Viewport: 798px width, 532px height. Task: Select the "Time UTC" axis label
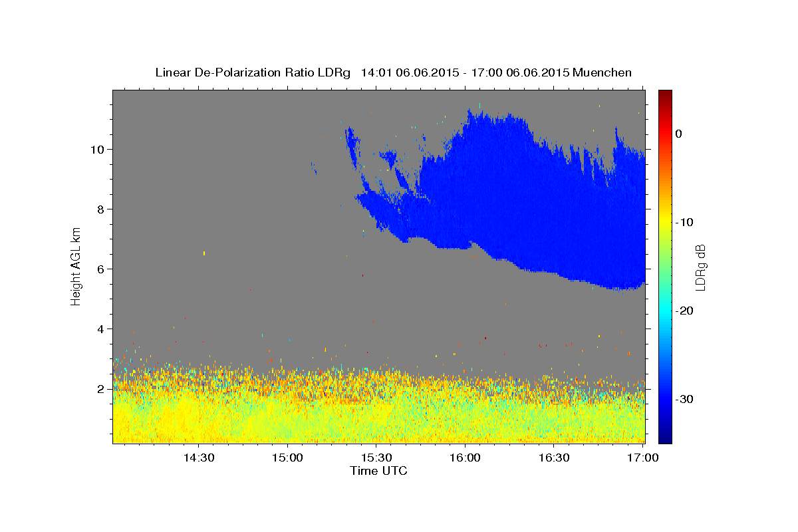click(x=378, y=471)
